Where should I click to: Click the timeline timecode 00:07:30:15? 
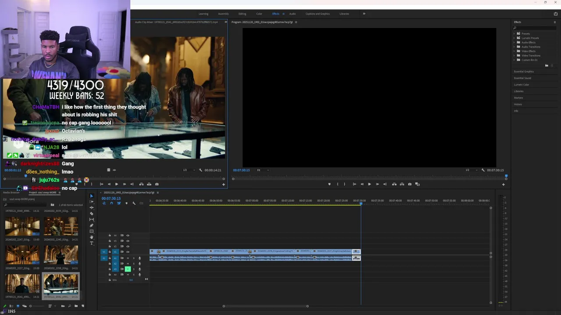pos(111,198)
